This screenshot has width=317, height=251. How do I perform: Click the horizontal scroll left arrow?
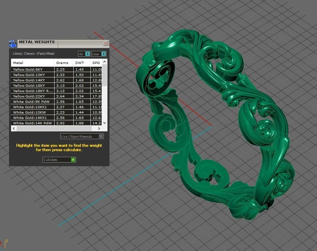coord(14,128)
